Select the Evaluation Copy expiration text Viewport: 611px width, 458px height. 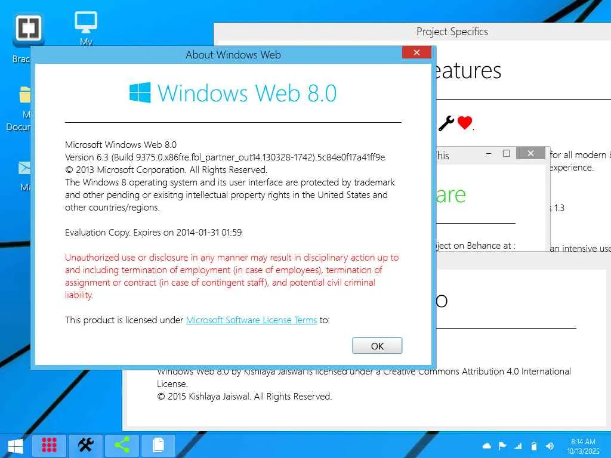[153, 233]
